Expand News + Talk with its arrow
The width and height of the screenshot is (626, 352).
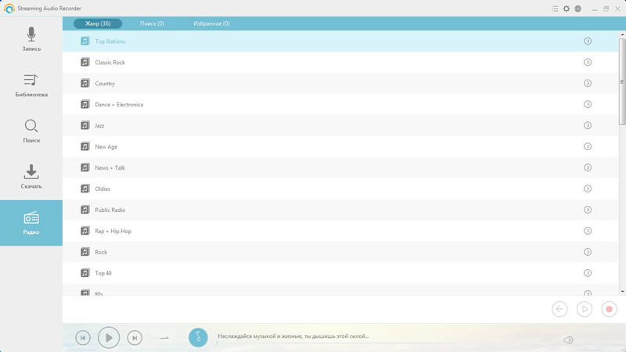588,168
